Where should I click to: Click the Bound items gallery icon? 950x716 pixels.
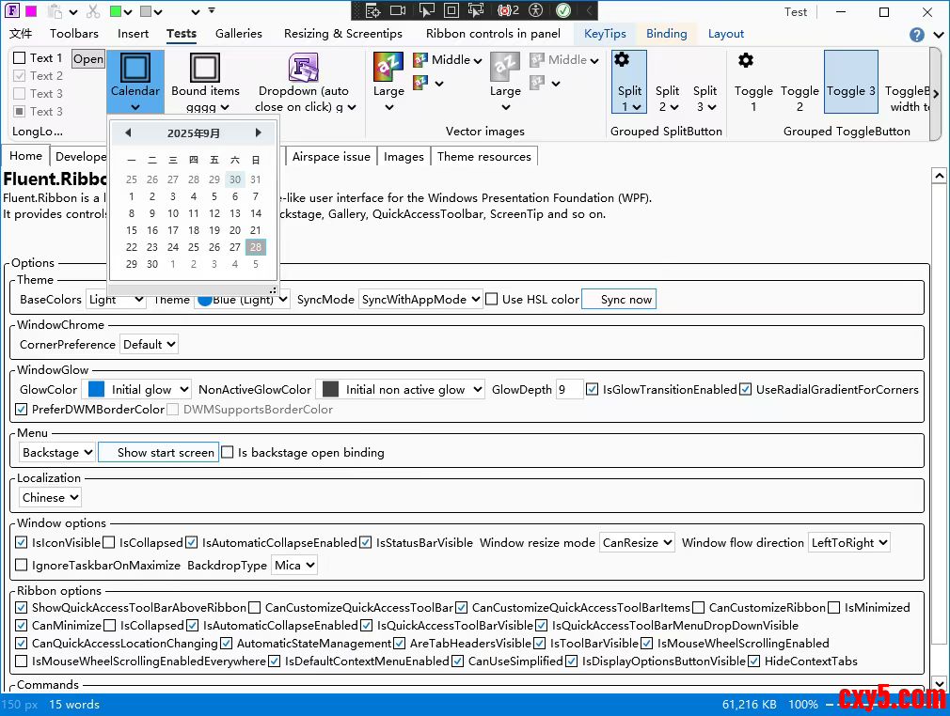click(x=205, y=68)
